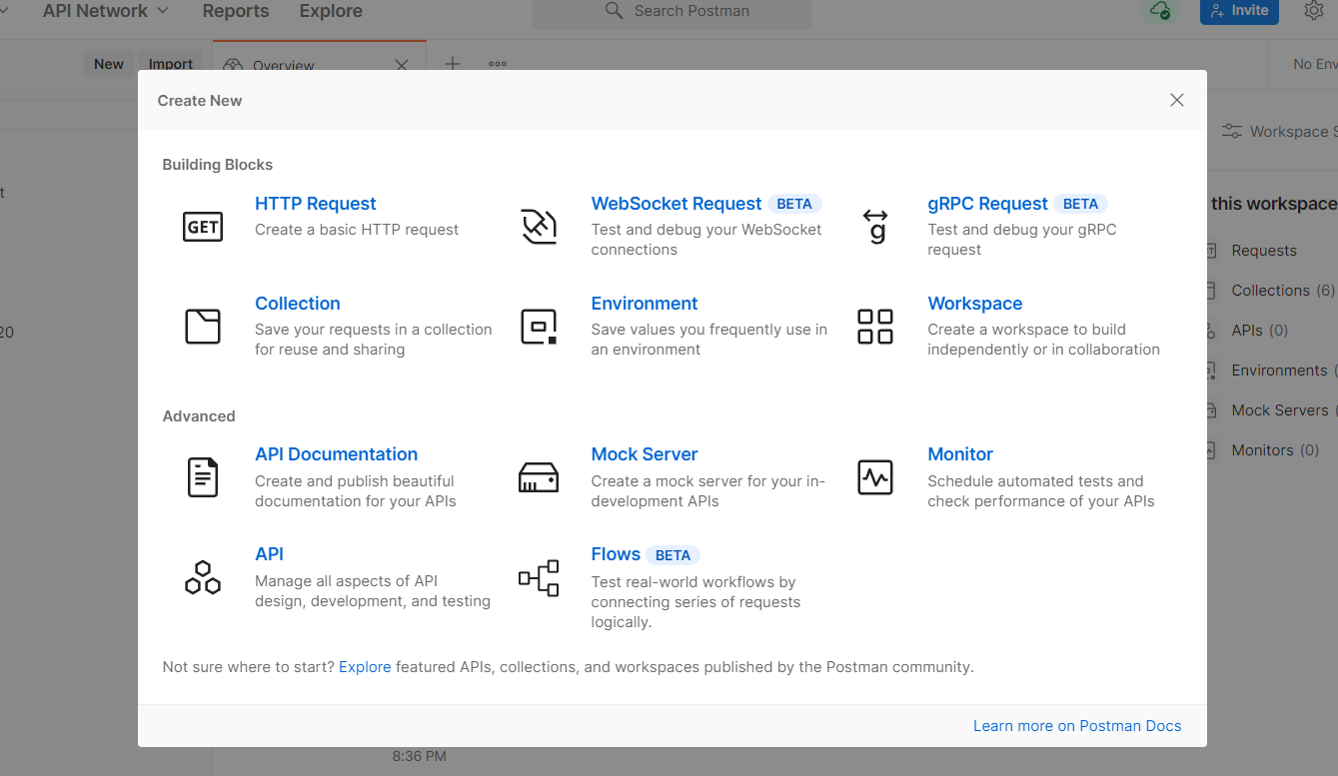
Task: Open the settings gear in the header
Action: point(1314,11)
